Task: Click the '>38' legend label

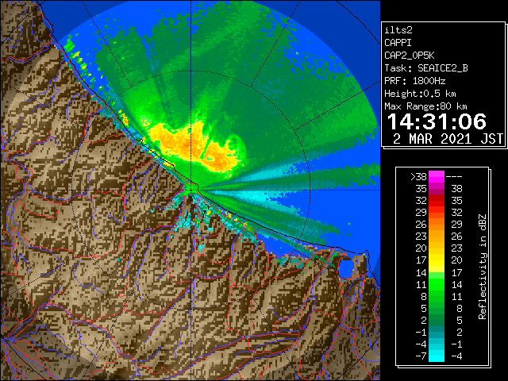Action: [418, 176]
